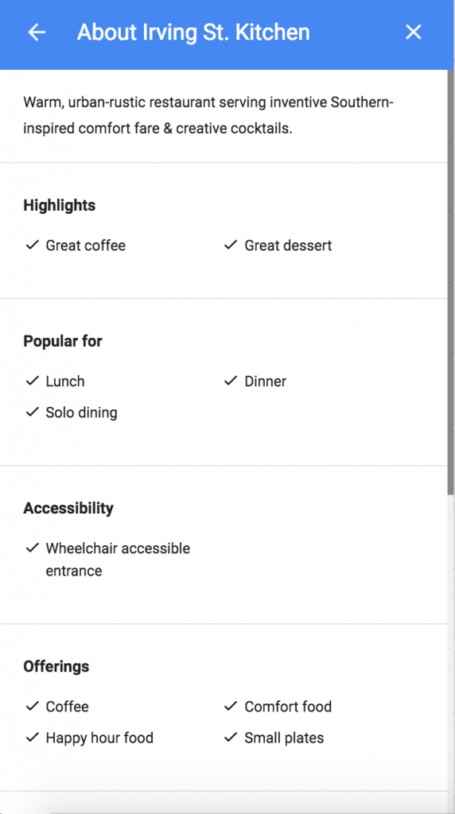Click the Wheelchair accessible entrance checkmark

[x=32, y=548]
